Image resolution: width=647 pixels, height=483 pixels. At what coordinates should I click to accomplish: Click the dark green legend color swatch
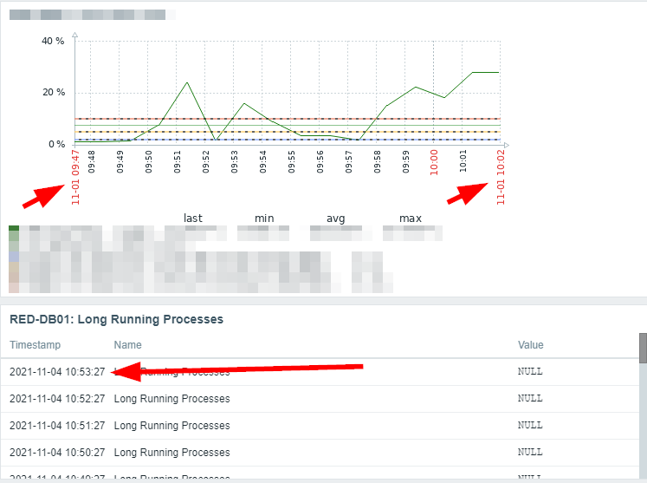14,228
